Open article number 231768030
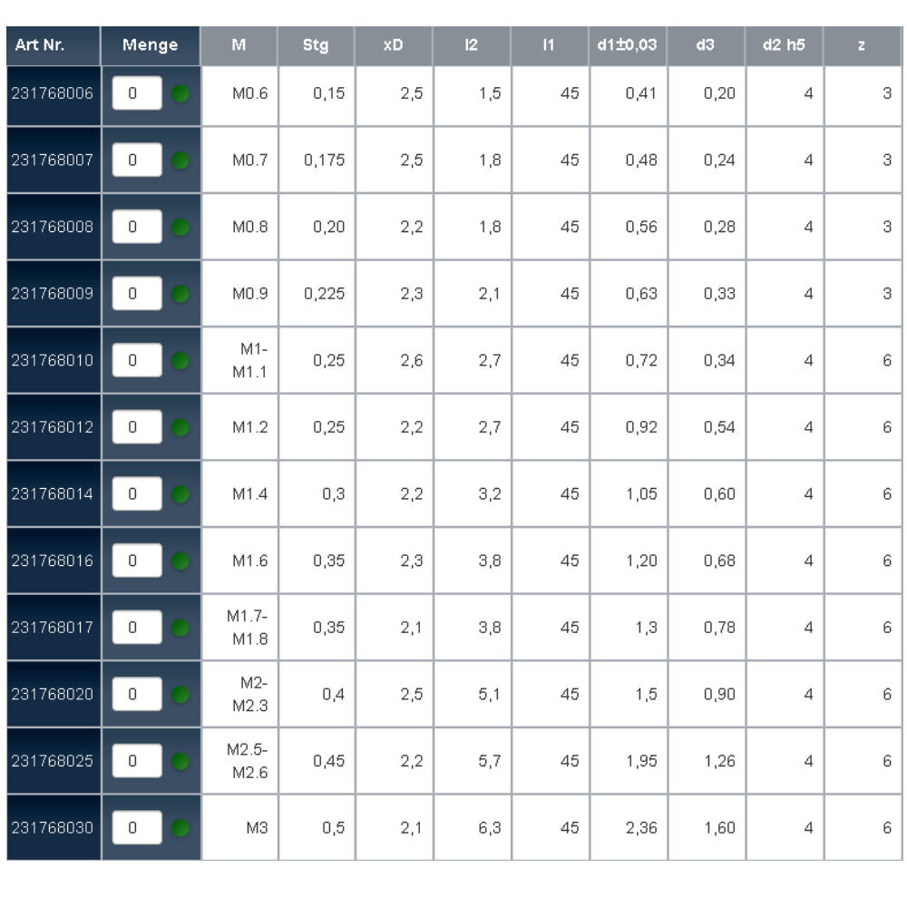 coord(53,828)
